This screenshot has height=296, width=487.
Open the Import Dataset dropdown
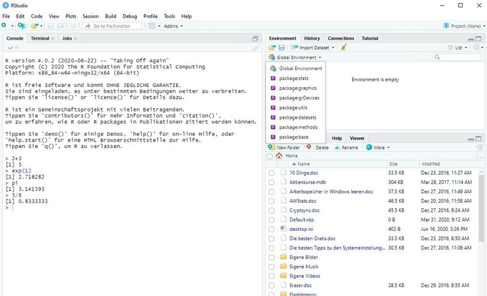pyautogui.click(x=312, y=48)
